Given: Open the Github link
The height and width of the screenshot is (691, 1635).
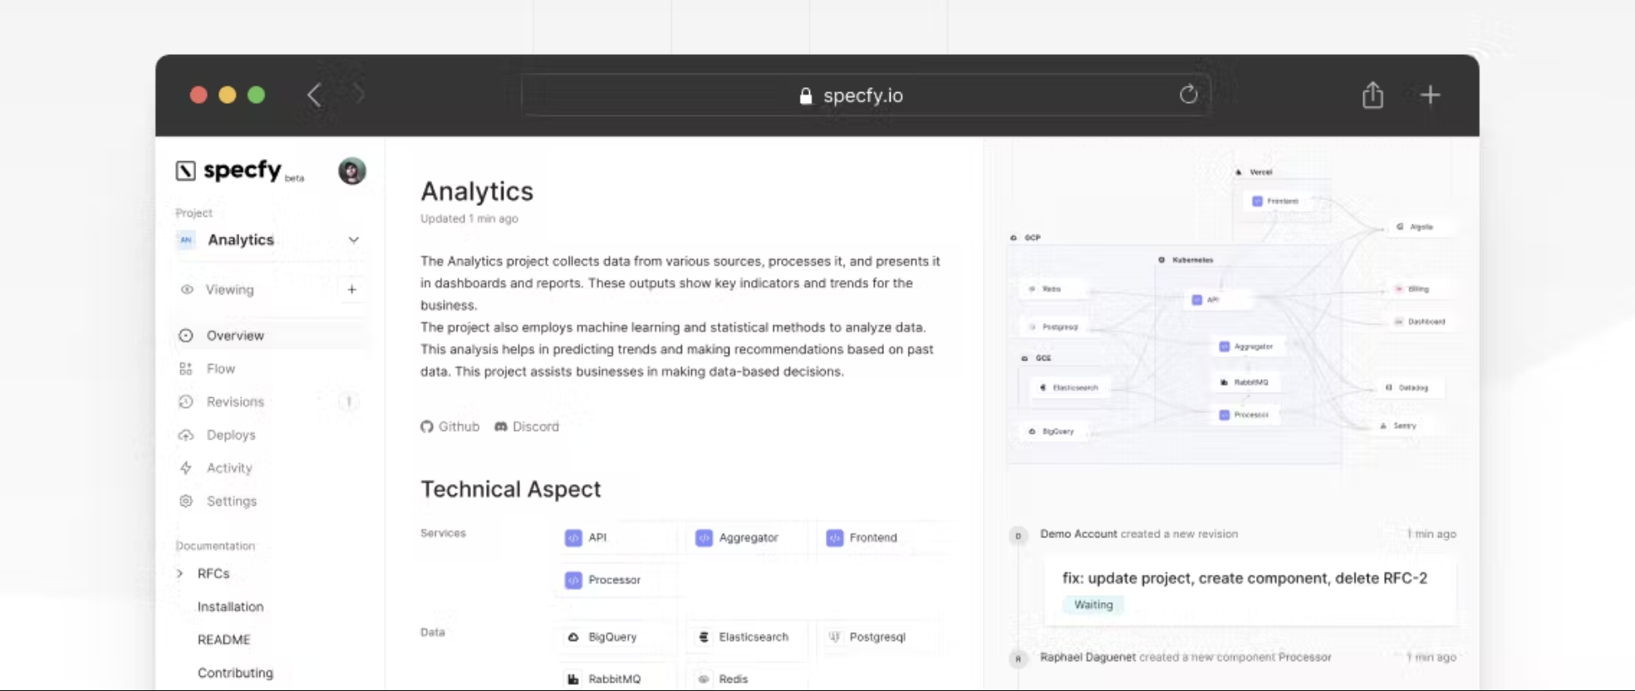Looking at the screenshot, I should coord(450,426).
